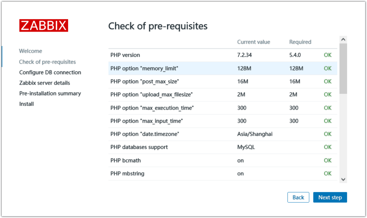
Task: Click OK status for post_max_size
Action: [x=328, y=82]
